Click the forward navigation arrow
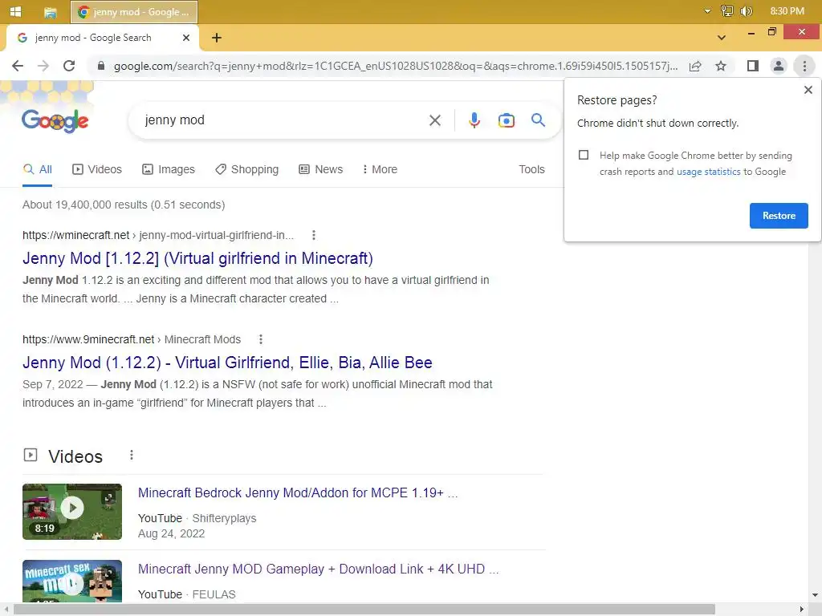The height and width of the screenshot is (616, 822). [43, 66]
